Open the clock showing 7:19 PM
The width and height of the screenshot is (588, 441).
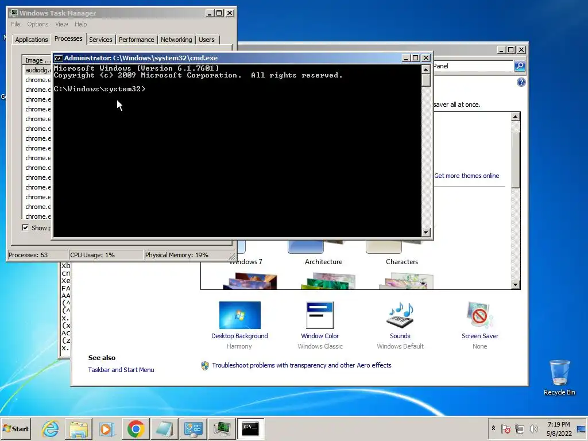click(559, 428)
